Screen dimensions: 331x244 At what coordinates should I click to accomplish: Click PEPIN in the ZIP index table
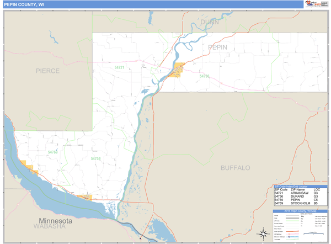click(x=296, y=200)
